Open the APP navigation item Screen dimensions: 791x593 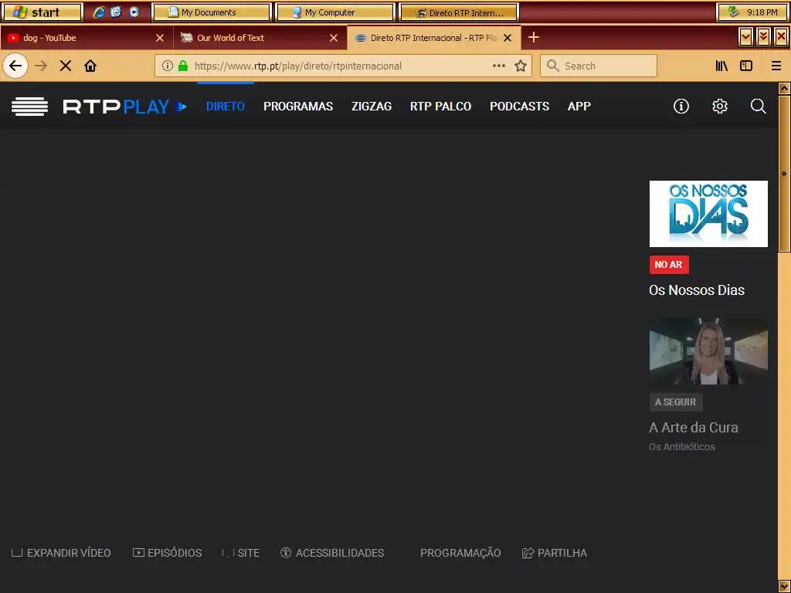click(579, 107)
